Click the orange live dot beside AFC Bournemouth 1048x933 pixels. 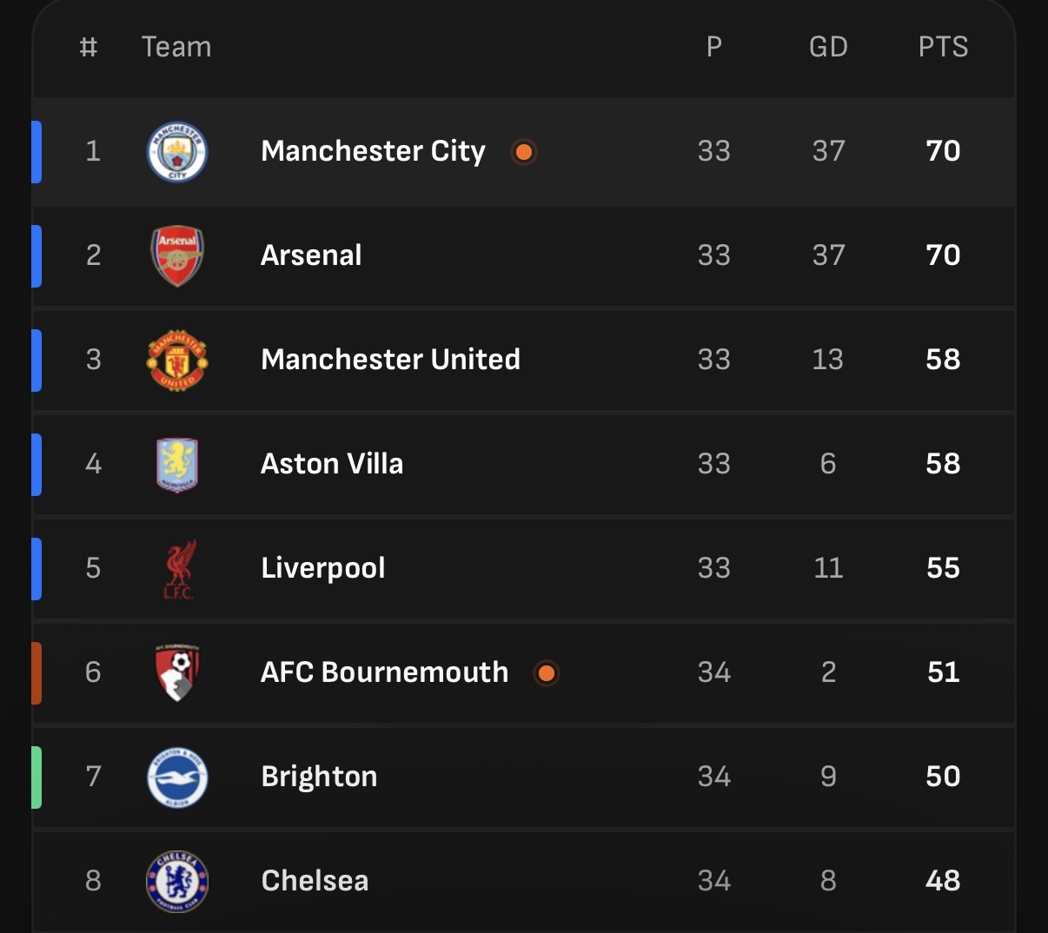[x=547, y=673]
